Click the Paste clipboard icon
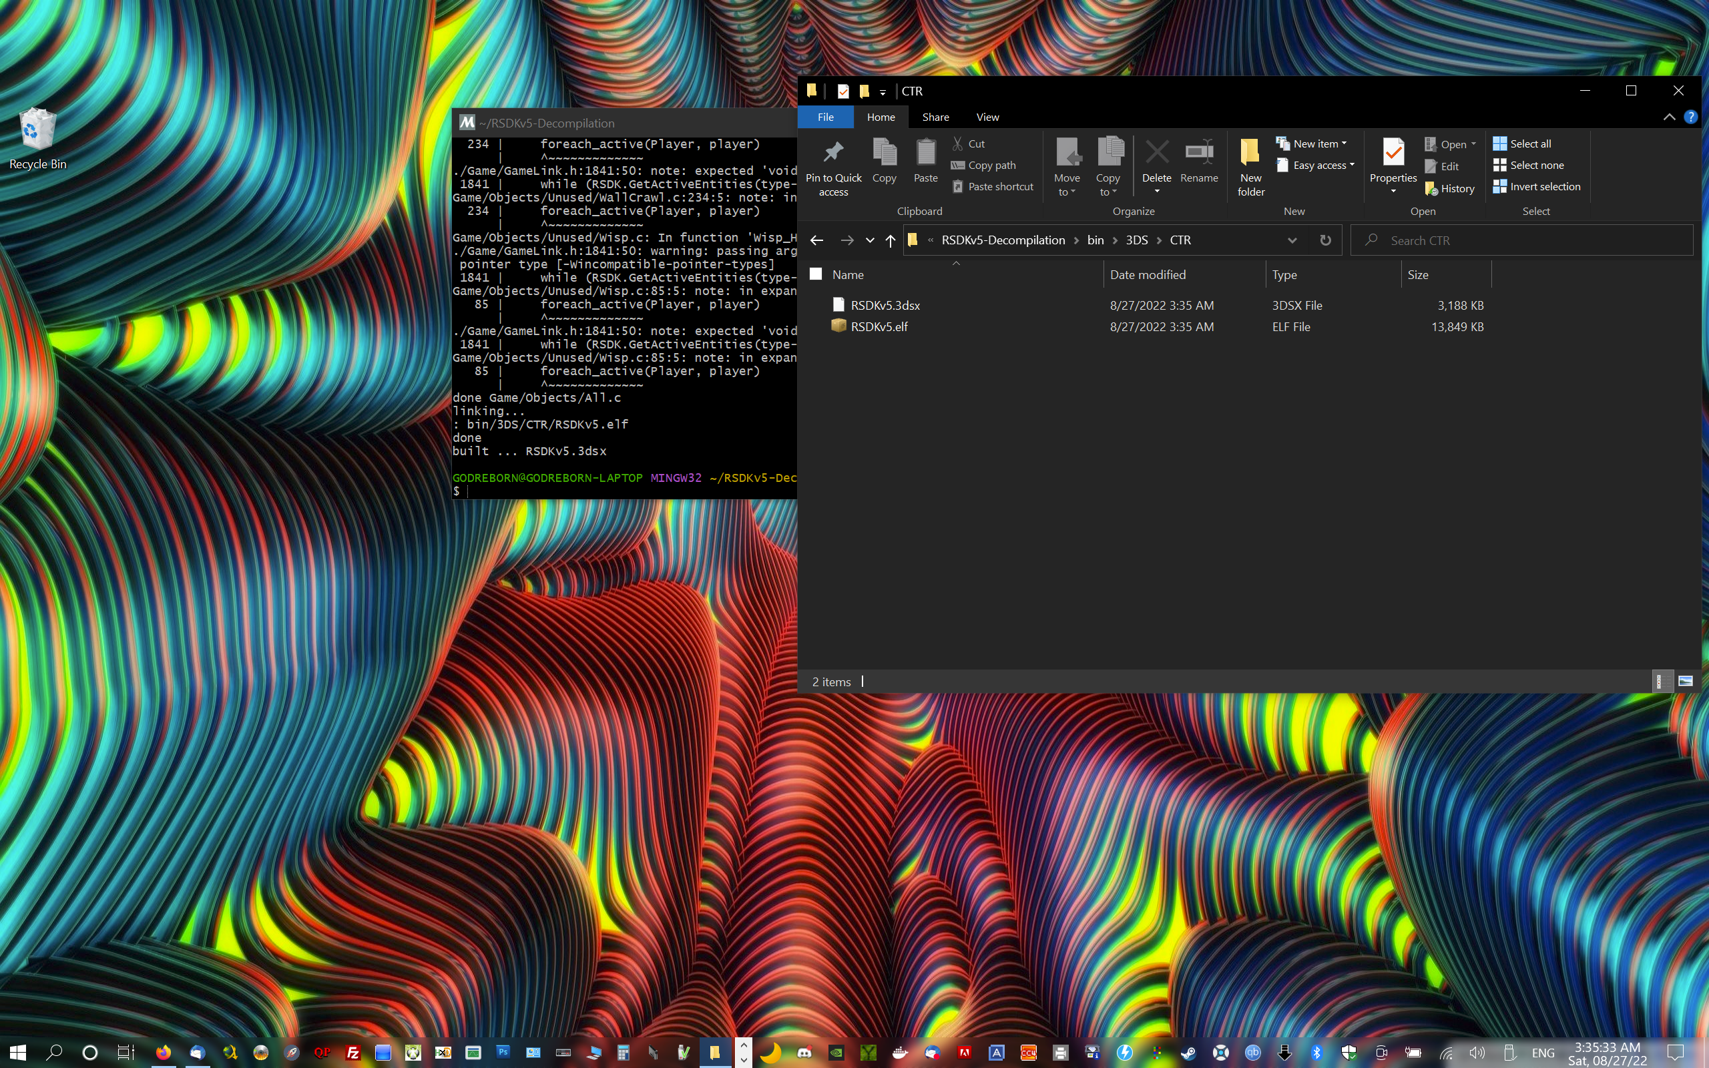Screen dimensions: 1709x1068 925,152
